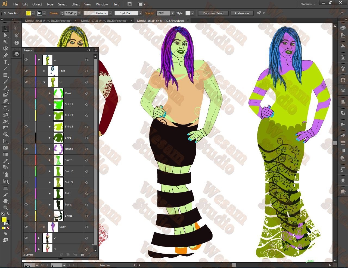Expand the Face sublayer
This screenshot has width=348, height=268.
pos(44,71)
